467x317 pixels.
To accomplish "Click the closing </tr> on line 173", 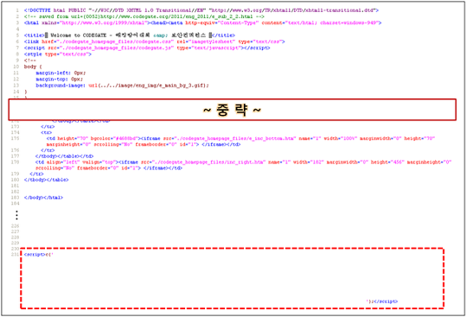I will 48,126.
